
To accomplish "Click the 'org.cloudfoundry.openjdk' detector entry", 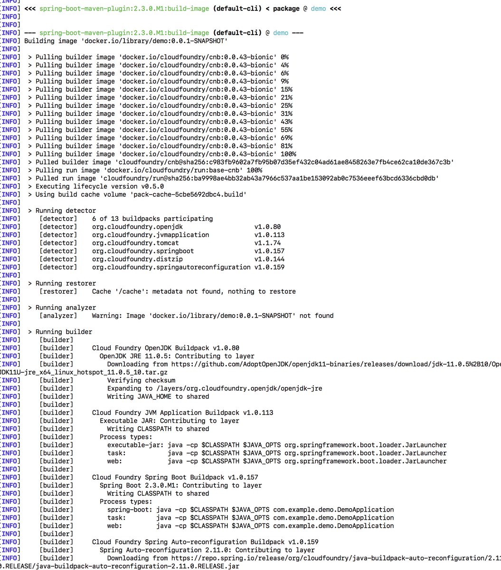I will coord(137,227).
